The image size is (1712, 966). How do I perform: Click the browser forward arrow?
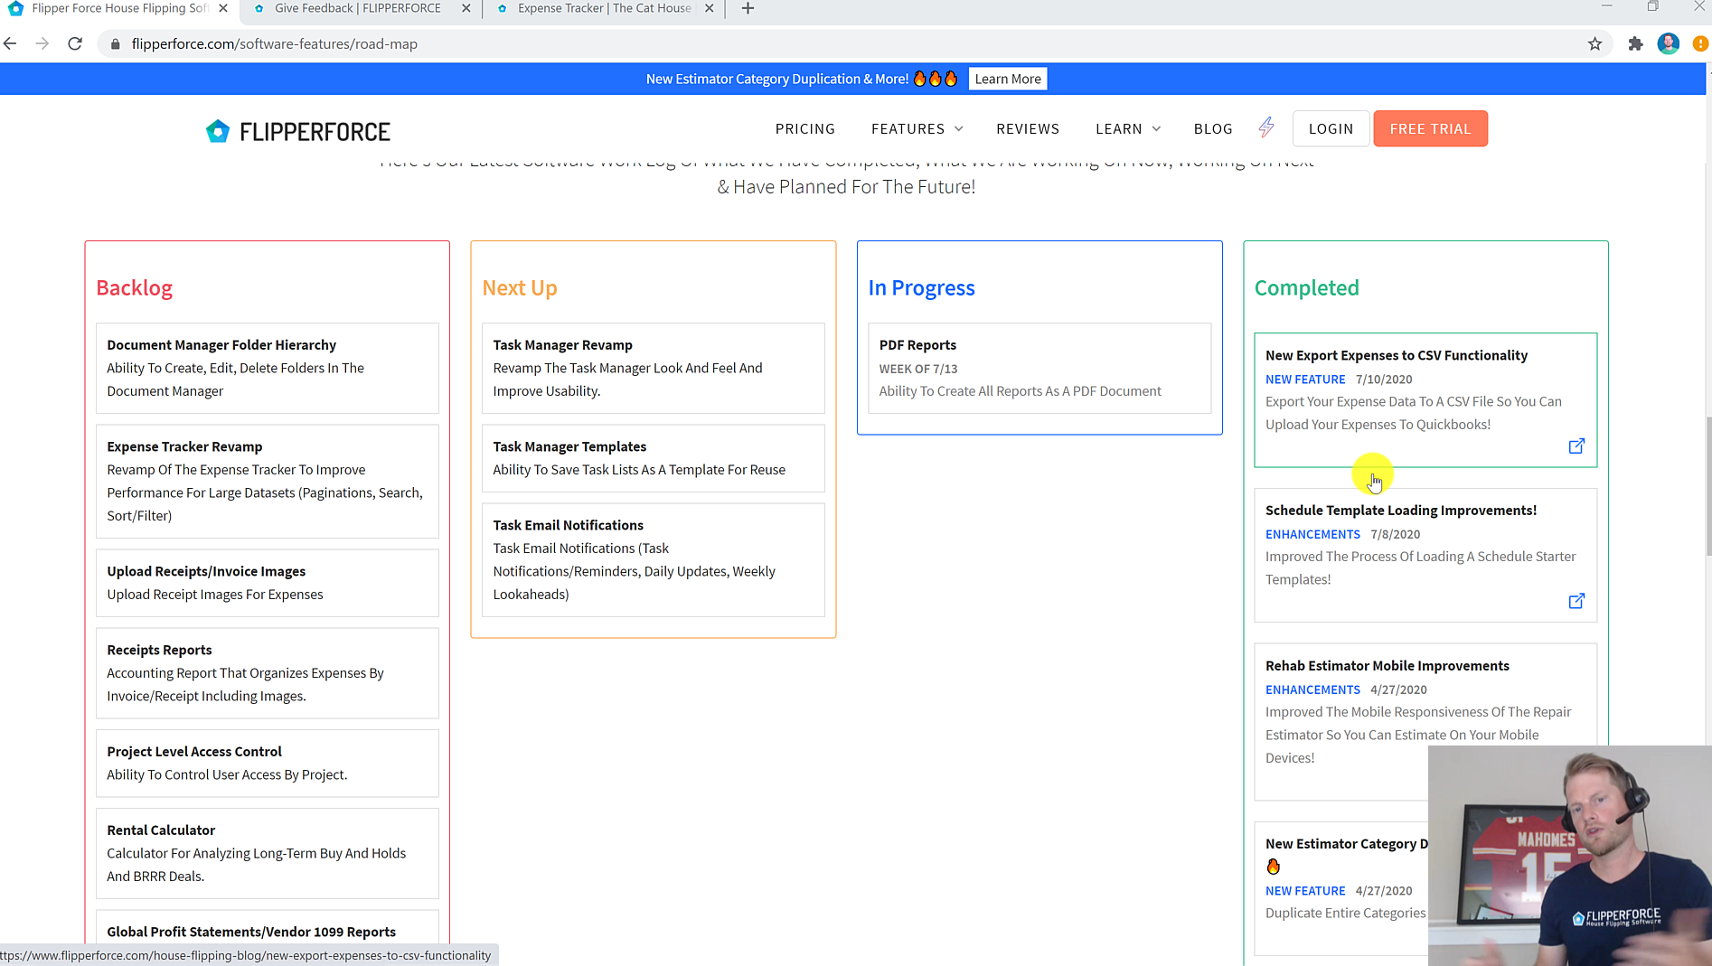tap(42, 43)
